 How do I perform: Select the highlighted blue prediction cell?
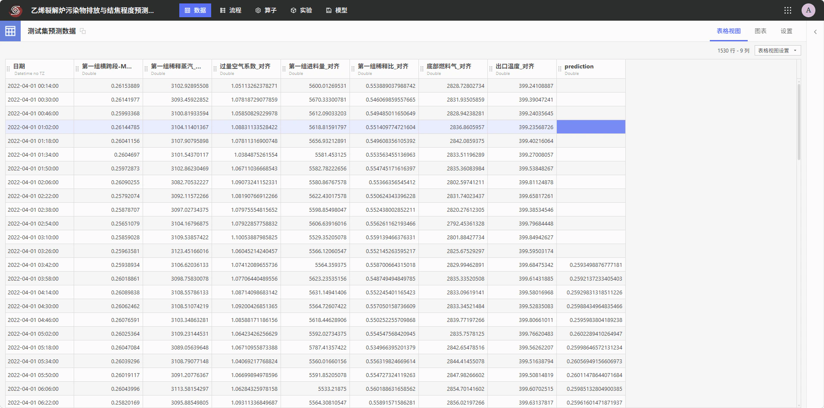point(591,127)
